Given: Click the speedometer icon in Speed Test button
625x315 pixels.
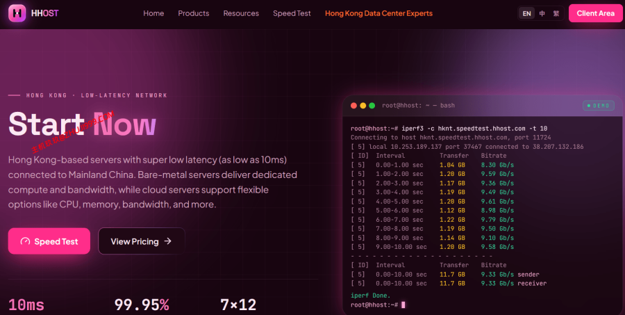Looking at the screenshot, I should pos(25,241).
